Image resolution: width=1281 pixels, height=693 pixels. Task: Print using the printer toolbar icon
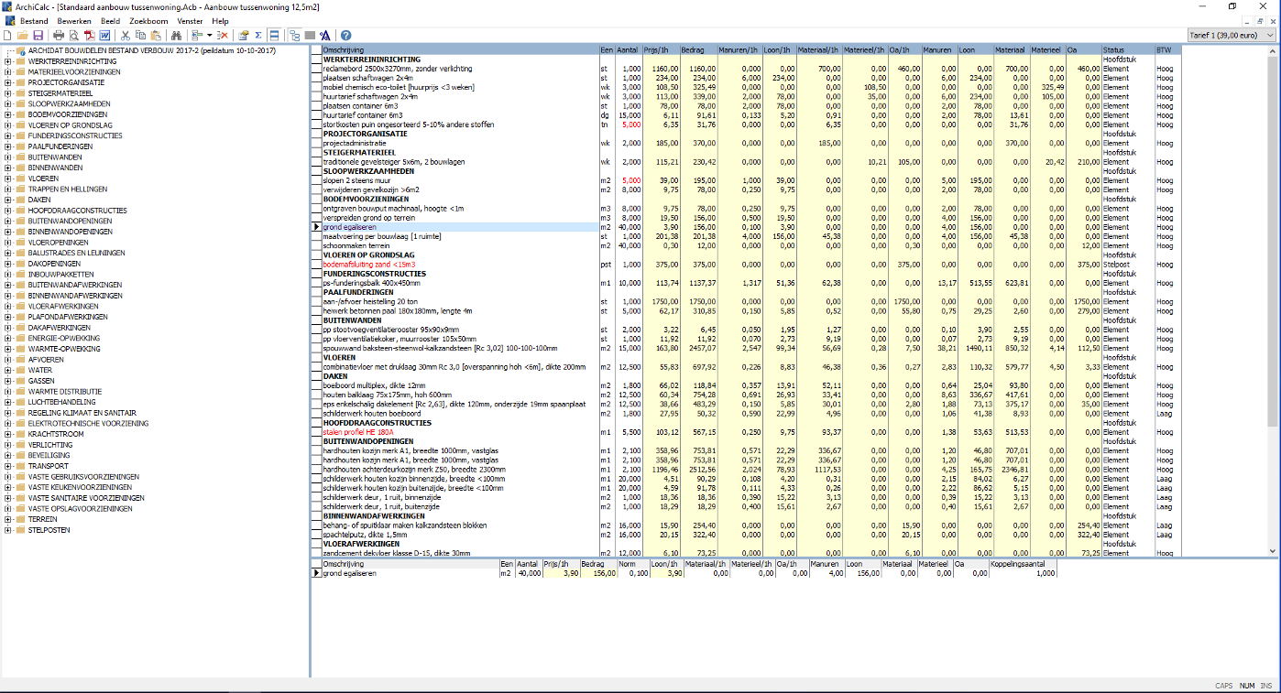[59, 35]
